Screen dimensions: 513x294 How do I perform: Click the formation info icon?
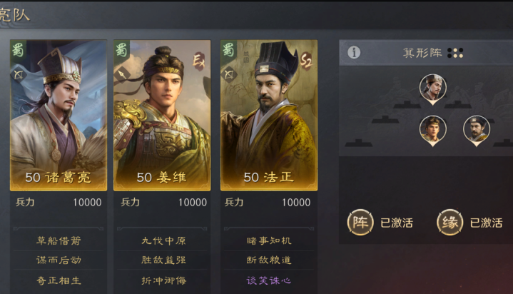click(354, 52)
